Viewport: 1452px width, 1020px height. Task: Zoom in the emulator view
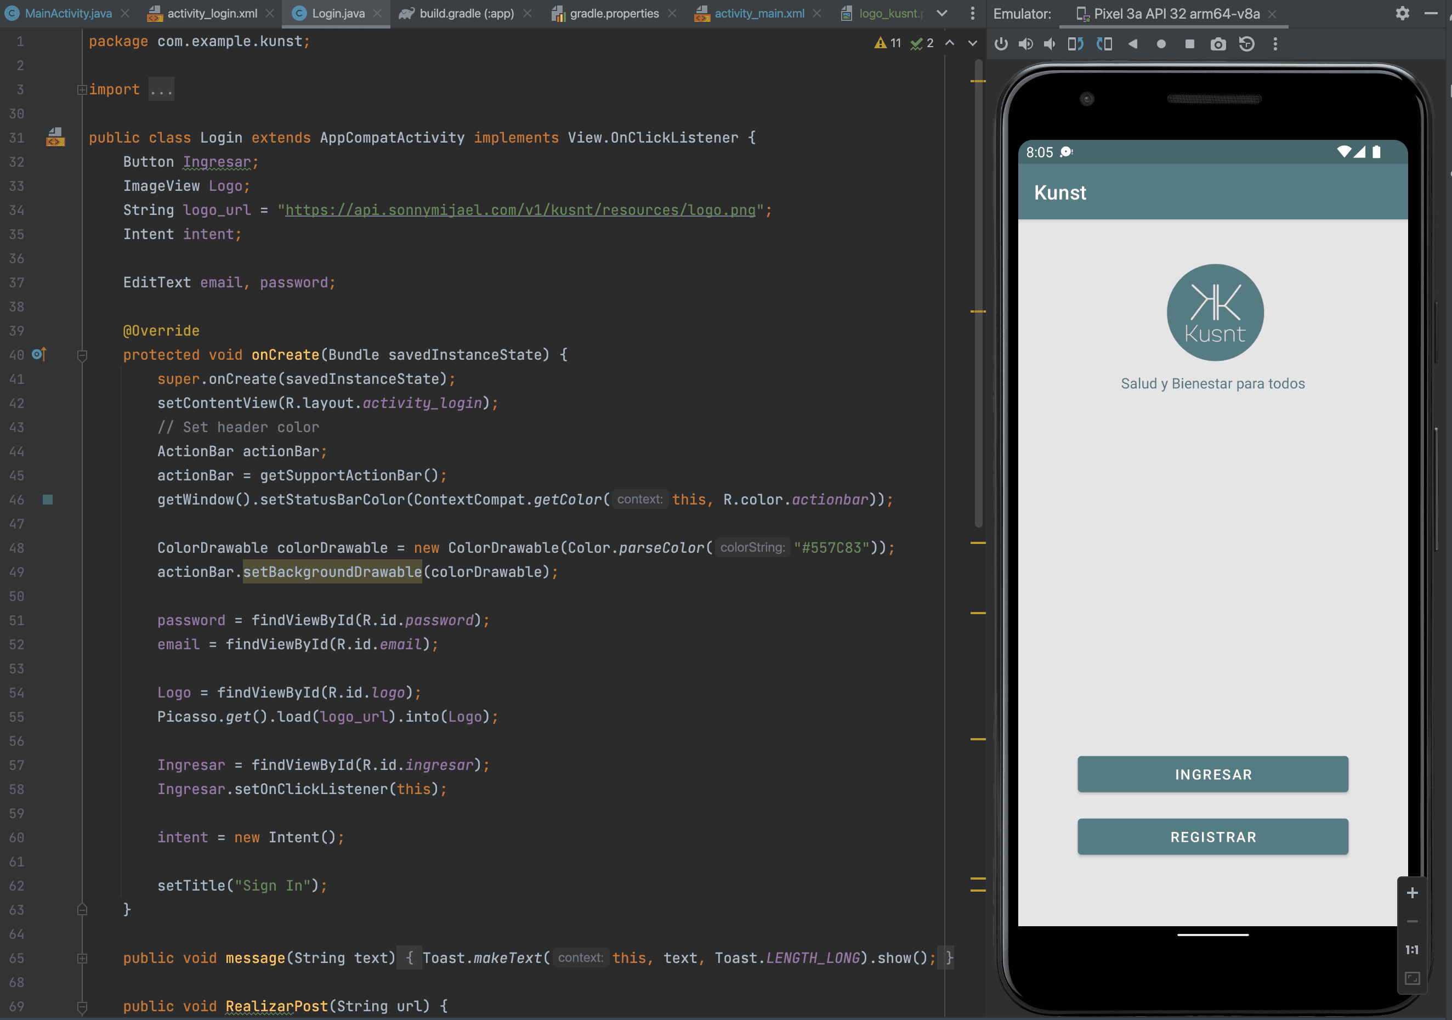tap(1412, 893)
